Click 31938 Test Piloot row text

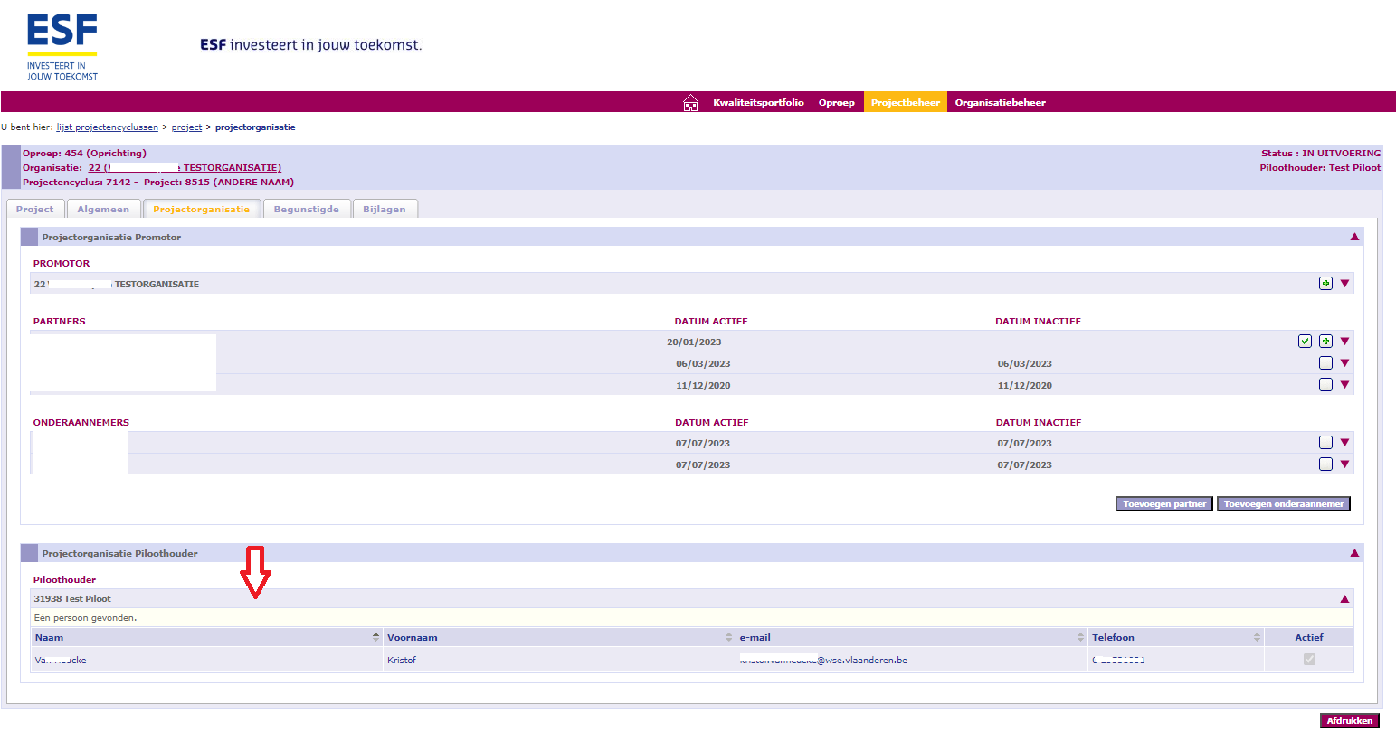72,599
